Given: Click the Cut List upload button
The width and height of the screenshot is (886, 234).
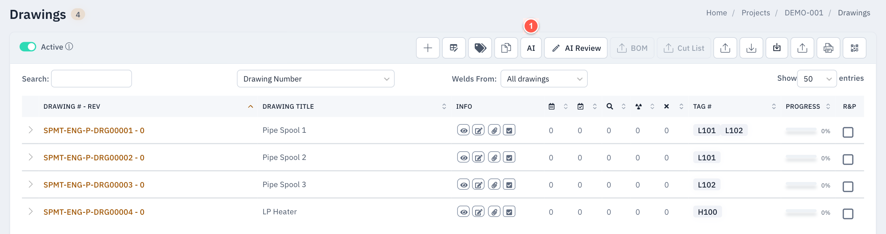Looking at the screenshot, I should point(684,48).
